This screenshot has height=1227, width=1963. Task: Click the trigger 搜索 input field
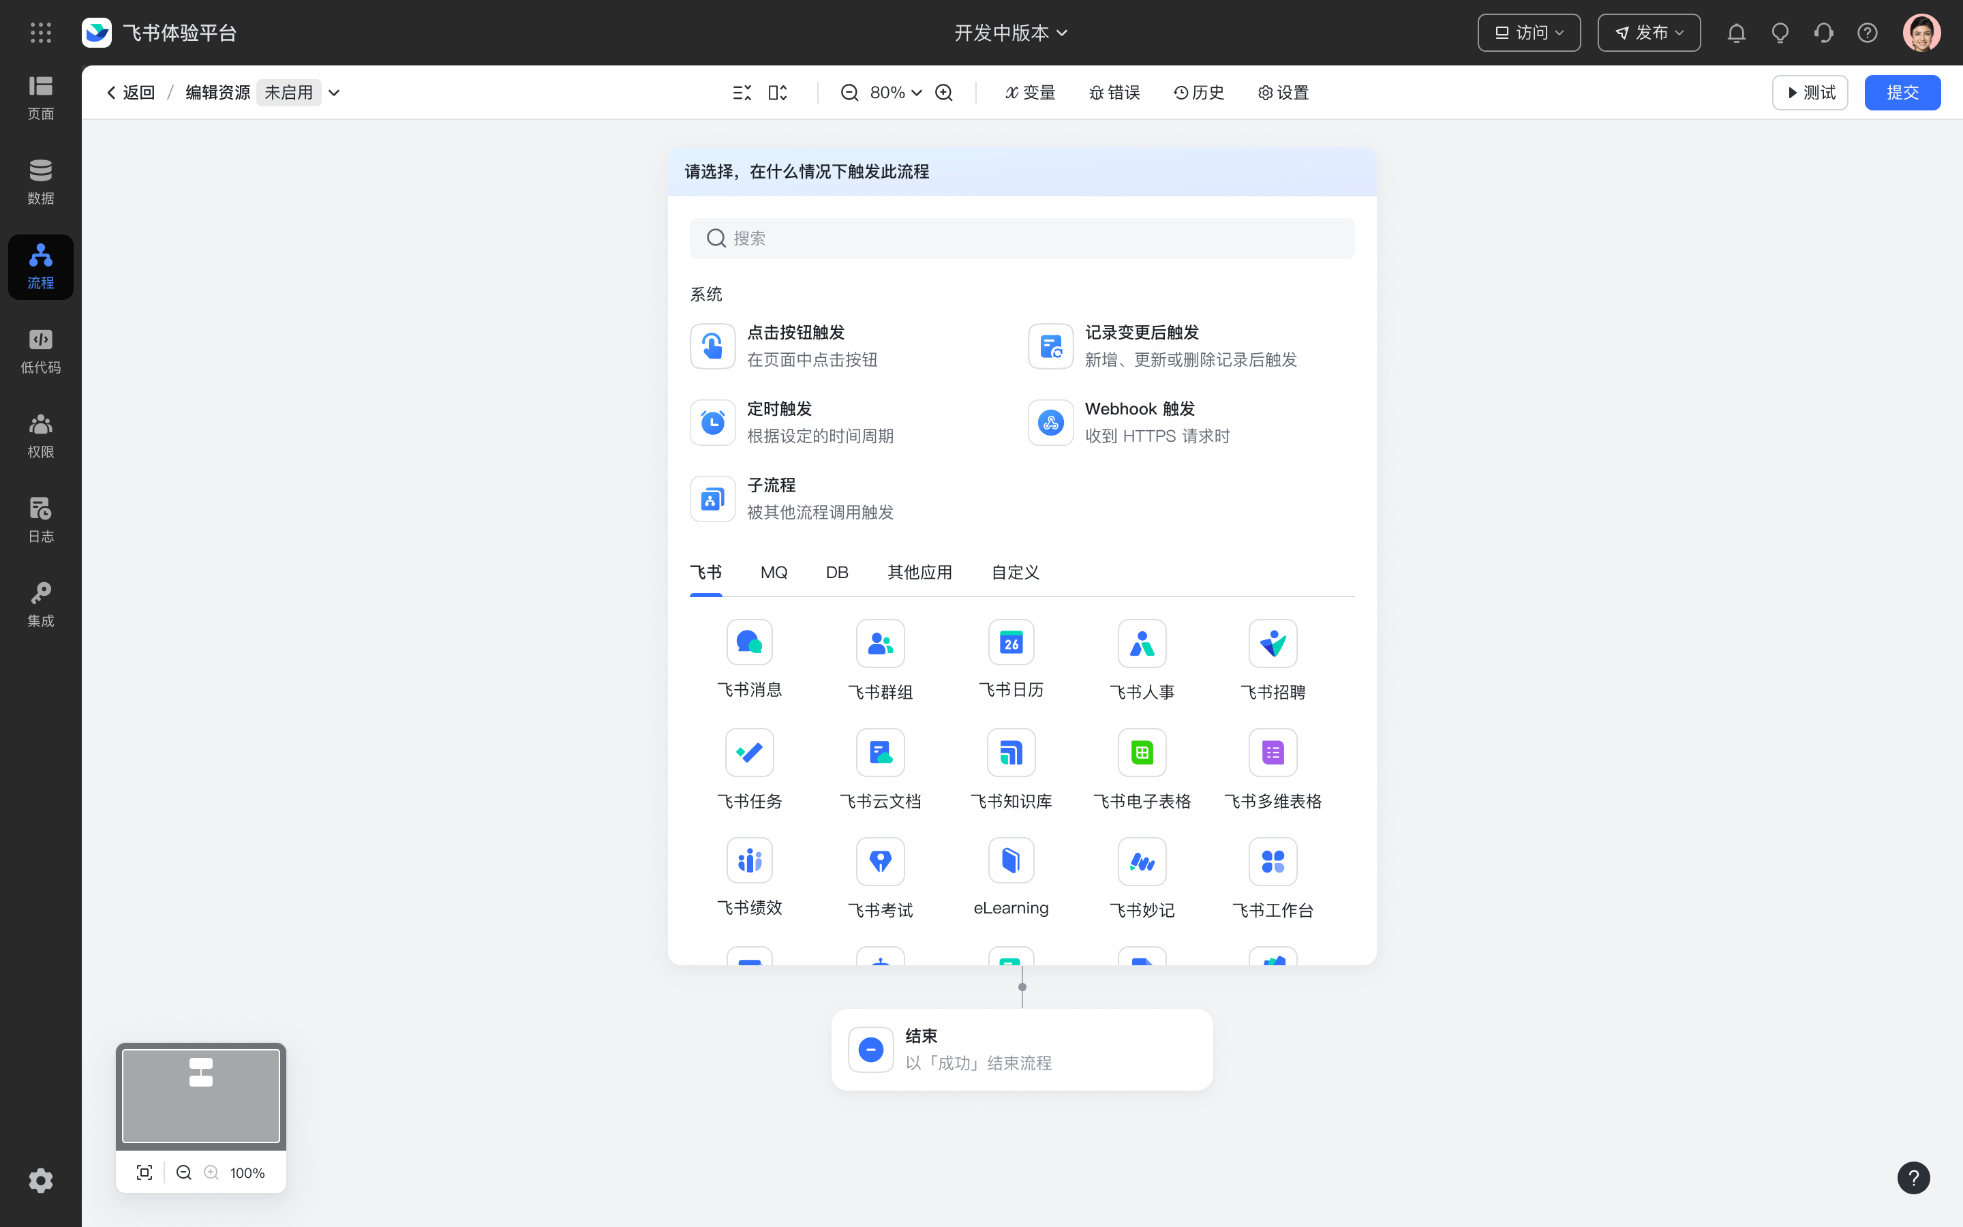pyautogui.click(x=1021, y=239)
